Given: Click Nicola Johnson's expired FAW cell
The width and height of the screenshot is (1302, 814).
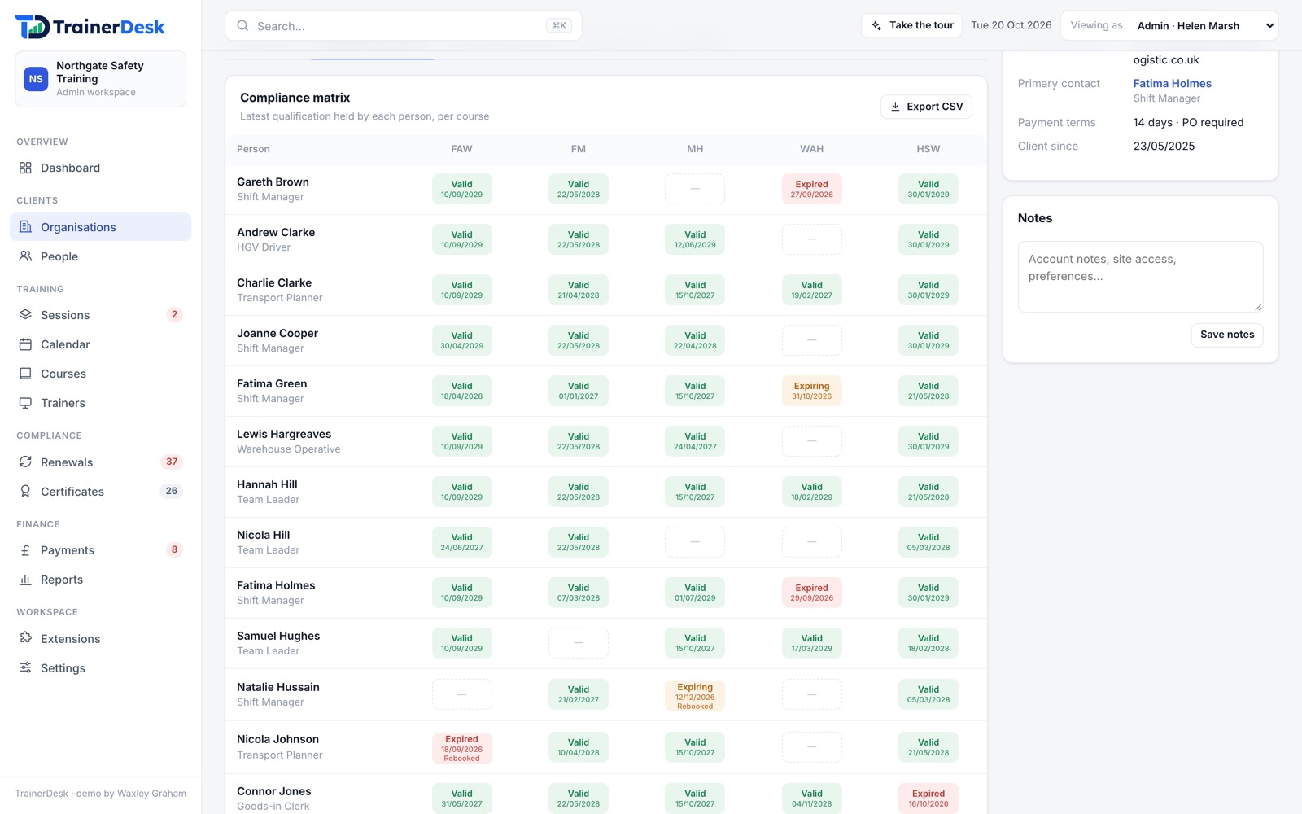Looking at the screenshot, I should (x=461, y=747).
